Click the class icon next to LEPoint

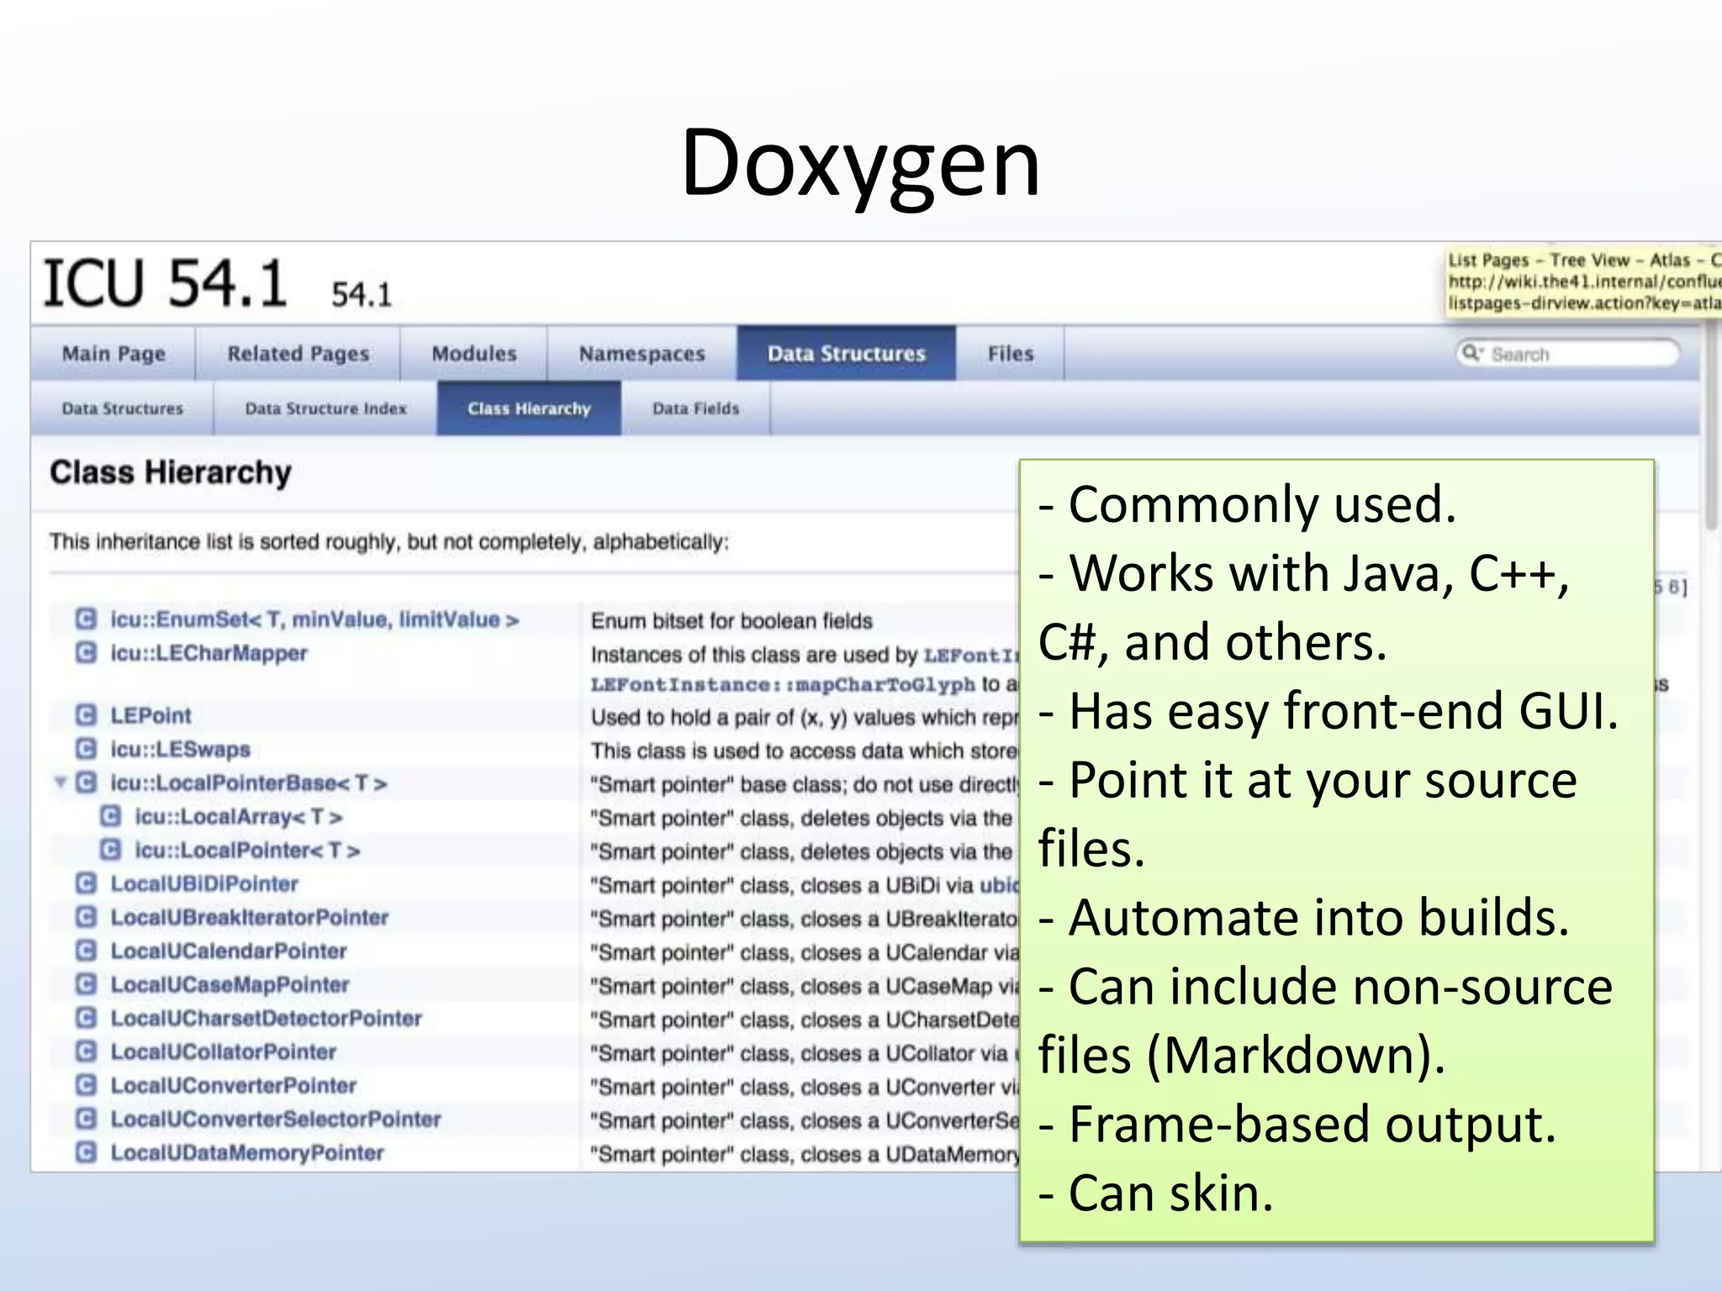[86, 715]
